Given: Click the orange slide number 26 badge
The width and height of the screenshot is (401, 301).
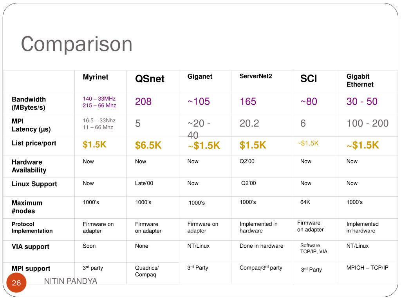Looking at the screenshot, I should pos(16,283).
